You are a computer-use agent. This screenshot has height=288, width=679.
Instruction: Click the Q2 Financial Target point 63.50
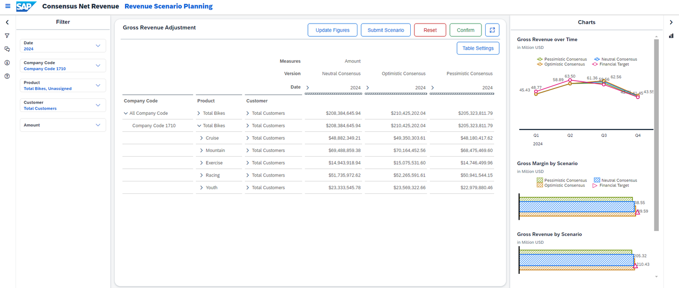(x=570, y=80)
